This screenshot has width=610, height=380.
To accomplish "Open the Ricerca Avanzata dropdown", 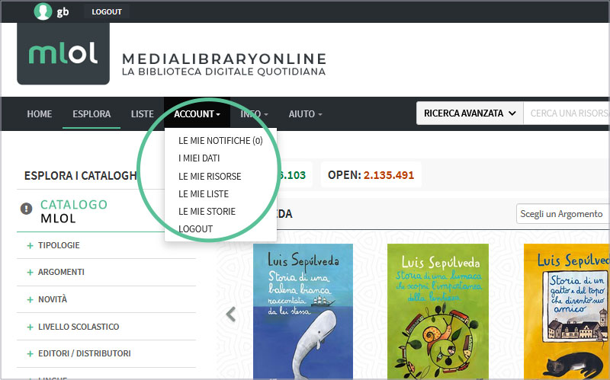I will [x=470, y=113].
